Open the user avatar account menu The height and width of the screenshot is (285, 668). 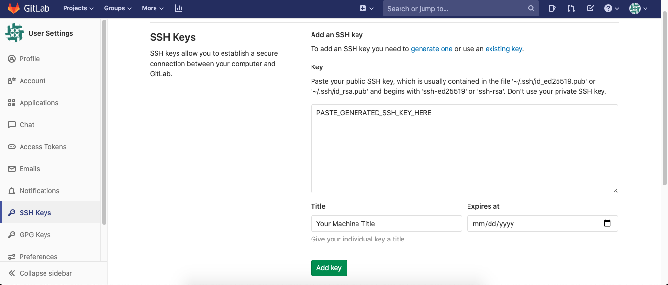[638, 8]
